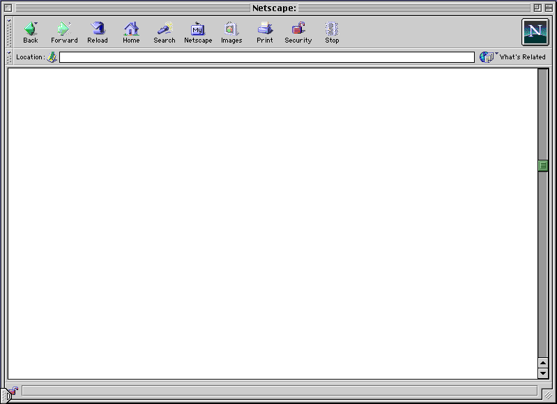Open the Search tool
Screen dimensions: 557x404
click(x=164, y=32)
